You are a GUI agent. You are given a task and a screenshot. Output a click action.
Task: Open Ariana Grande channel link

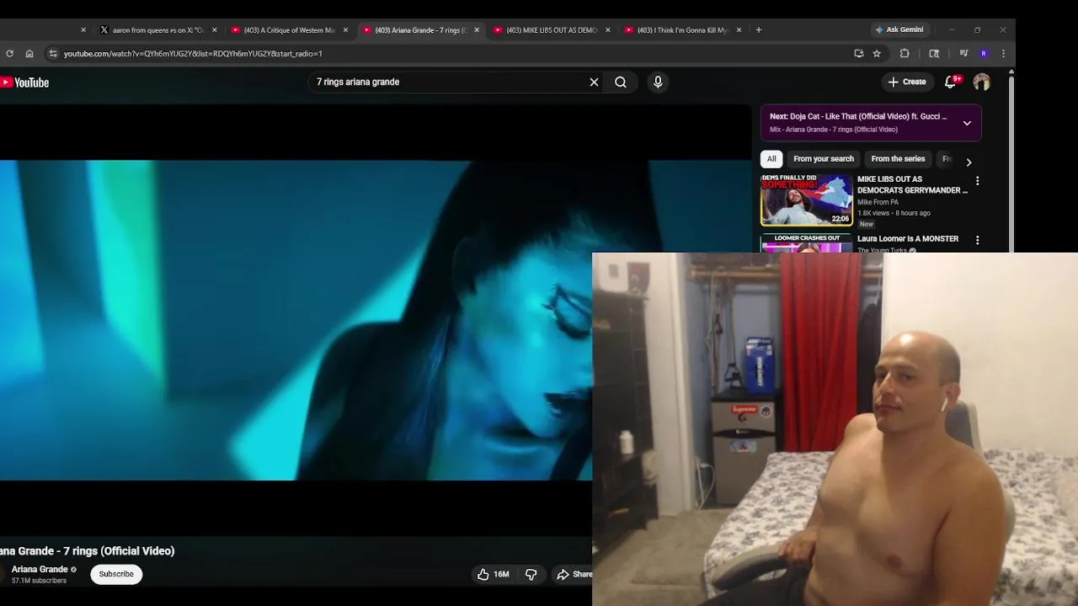coord(40,569)
